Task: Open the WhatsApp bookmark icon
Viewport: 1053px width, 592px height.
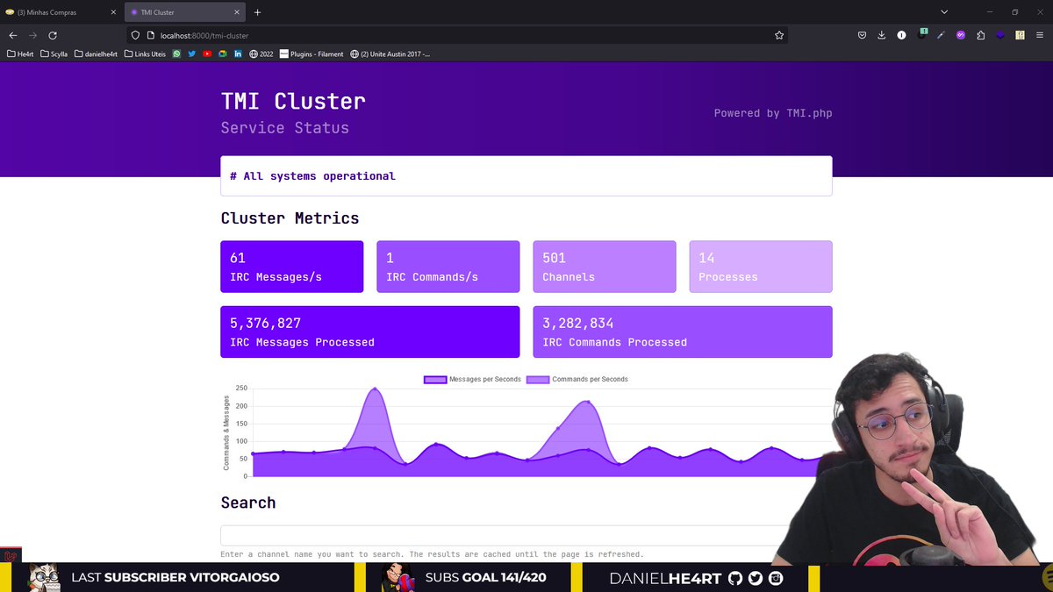Action: [x=176, y=53]
